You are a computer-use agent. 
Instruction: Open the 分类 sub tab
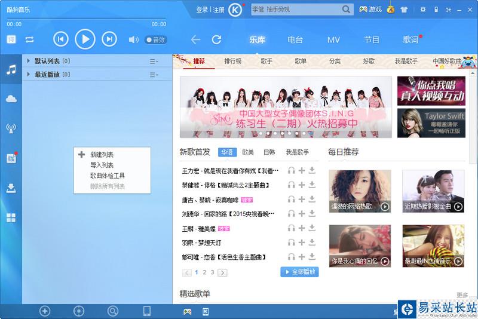point(335,62)
